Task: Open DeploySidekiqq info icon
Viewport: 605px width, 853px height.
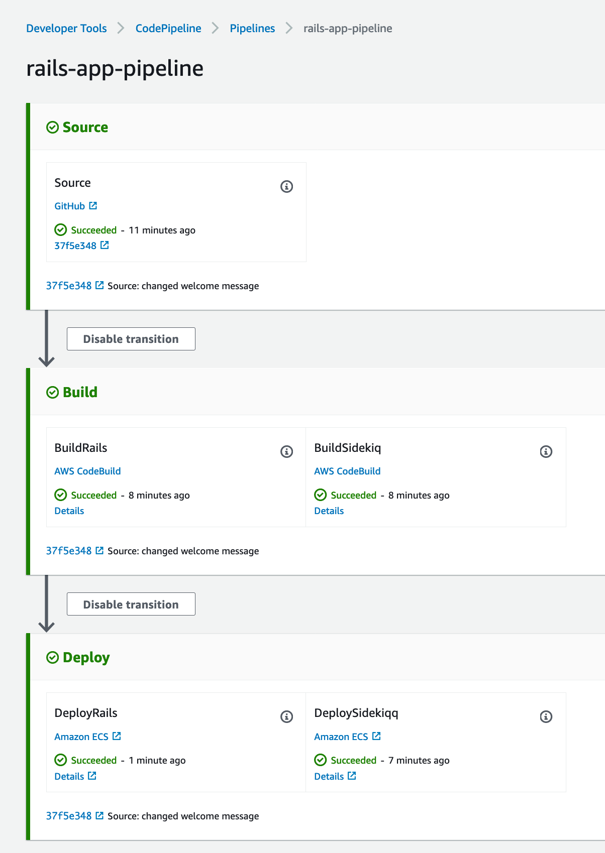Action: (546, 717)
